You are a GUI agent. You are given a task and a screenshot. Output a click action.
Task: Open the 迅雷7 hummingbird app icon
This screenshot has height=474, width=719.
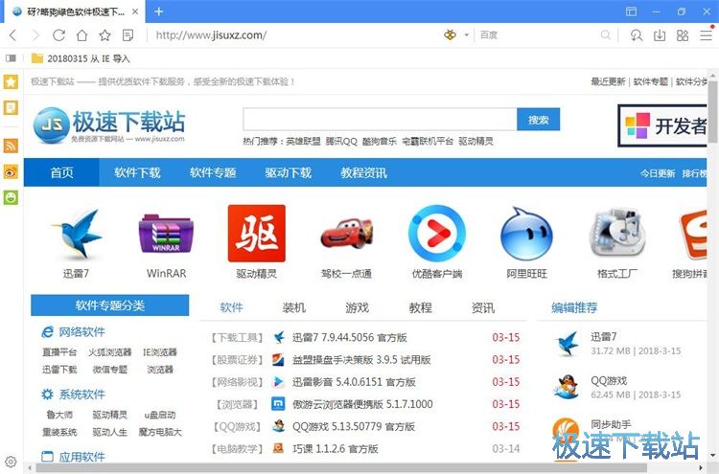(x=76, y=235)
